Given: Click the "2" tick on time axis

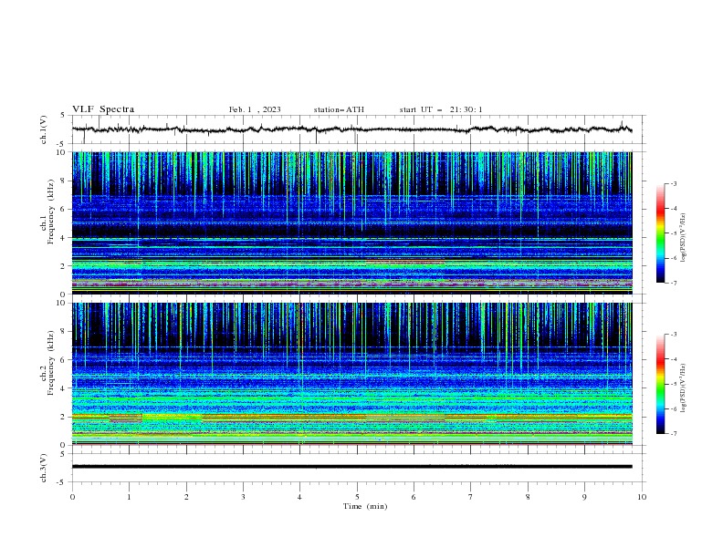Looking at the screenshot, I should [x=186, y=497].
